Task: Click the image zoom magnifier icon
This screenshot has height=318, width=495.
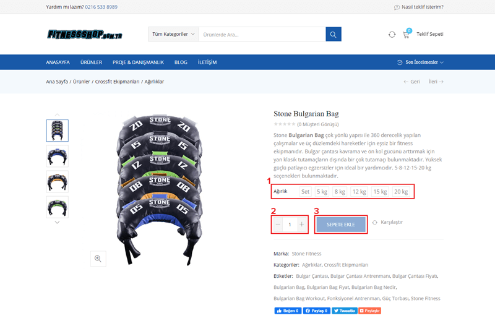Action: point(98,259)
